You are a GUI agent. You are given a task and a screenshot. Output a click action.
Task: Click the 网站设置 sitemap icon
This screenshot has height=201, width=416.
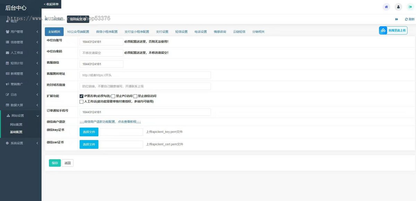point(8,115)
